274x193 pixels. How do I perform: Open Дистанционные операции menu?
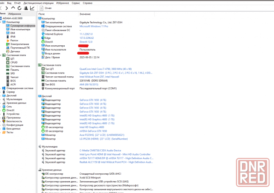(x=38, y=3)
